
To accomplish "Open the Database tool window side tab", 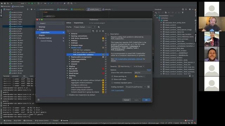I will 195,38.
